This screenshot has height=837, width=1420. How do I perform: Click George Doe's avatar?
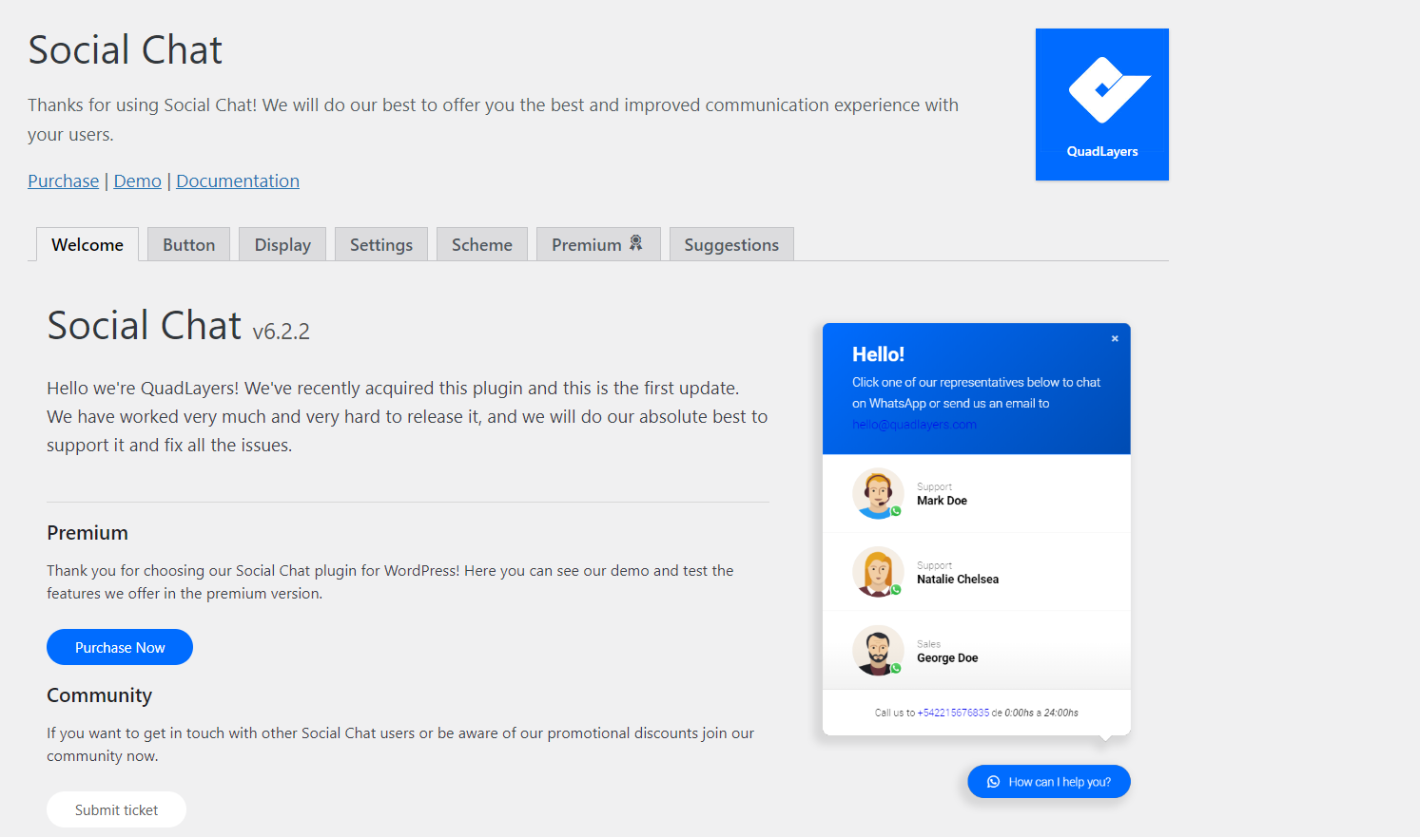(878, 651)
